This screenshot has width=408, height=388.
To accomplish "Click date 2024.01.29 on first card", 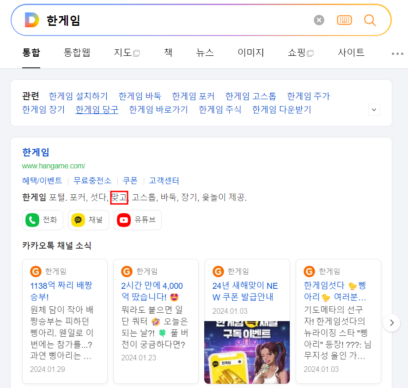I will 47,369.
